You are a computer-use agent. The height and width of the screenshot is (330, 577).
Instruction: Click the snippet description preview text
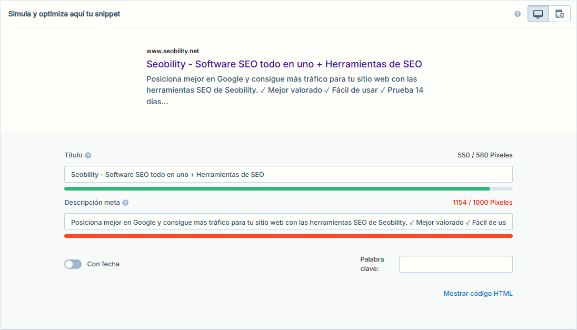tap(284, 90)
